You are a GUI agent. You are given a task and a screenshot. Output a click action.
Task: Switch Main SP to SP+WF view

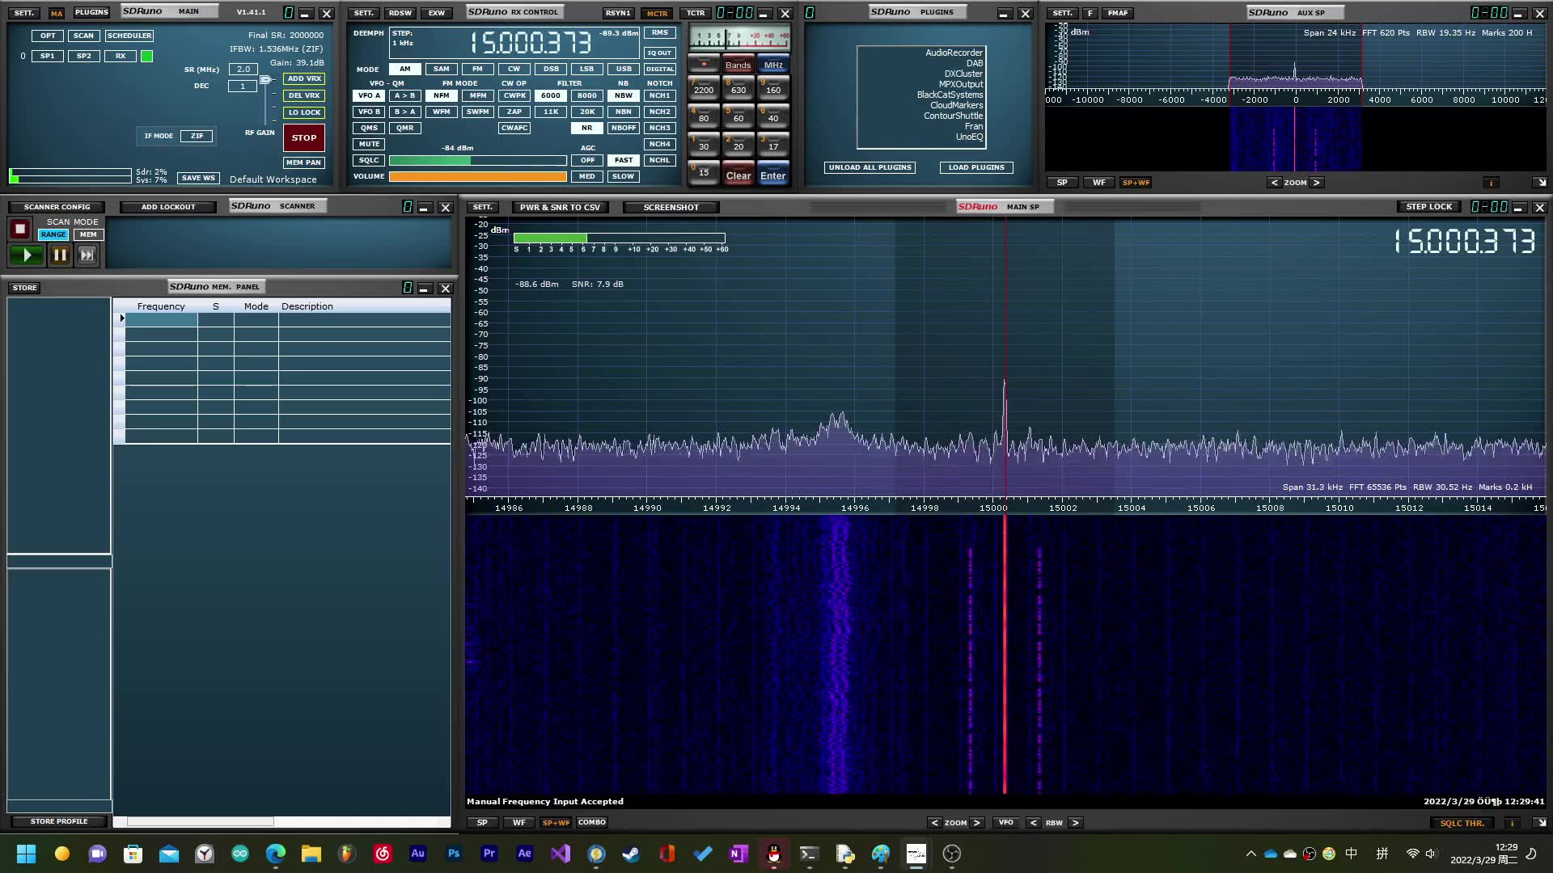coord(556,823)
